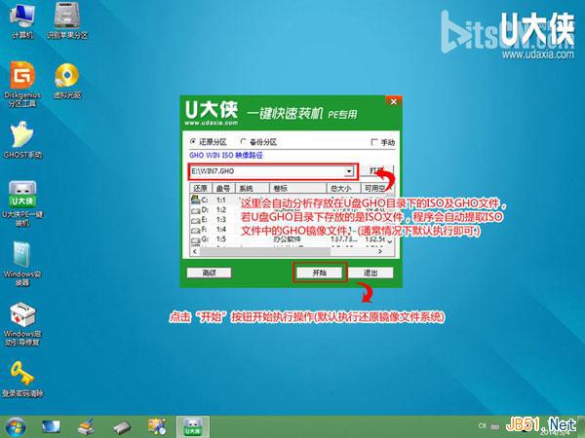Image resolution: width=585 pixels, height=438 pixels.
Task: Click the 盘号 column header
Action: point(223,188)
